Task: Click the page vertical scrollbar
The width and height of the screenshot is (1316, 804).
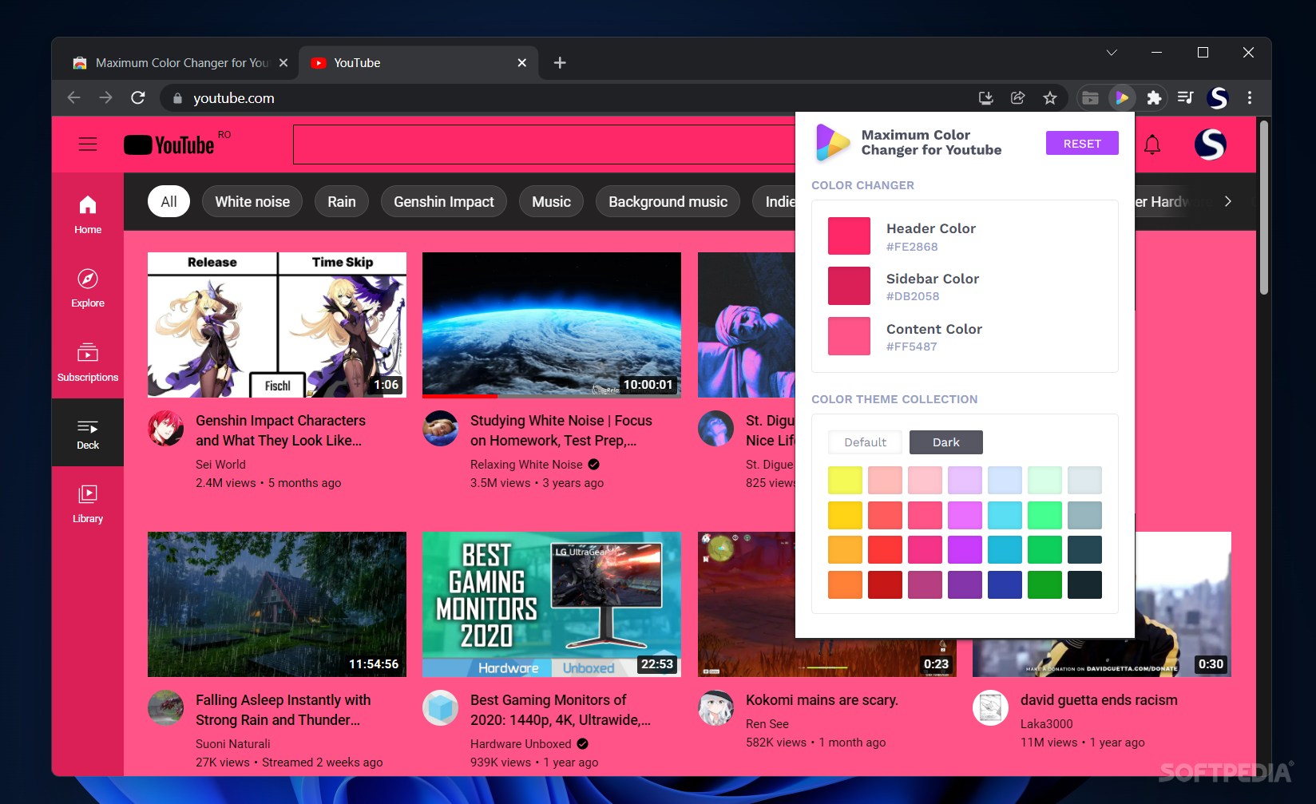Action: (x=1263, y=208)
